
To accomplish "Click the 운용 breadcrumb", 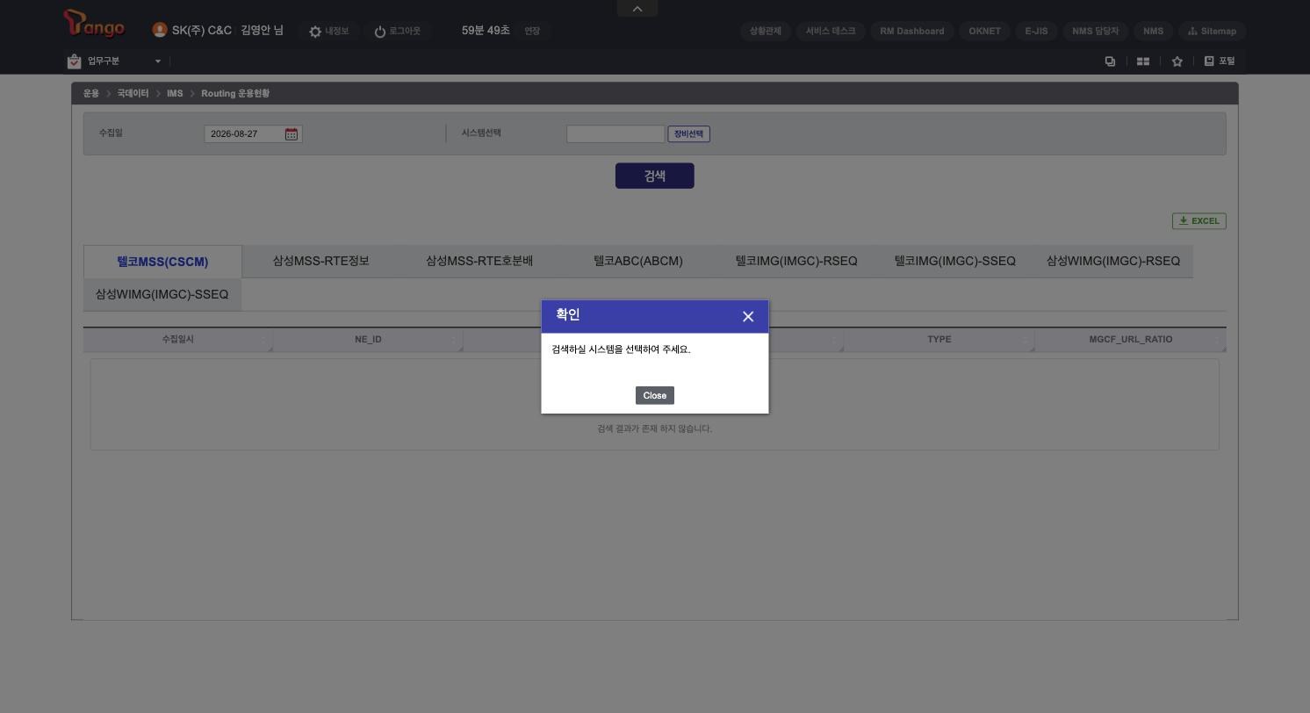I will [x=91, y=93].
